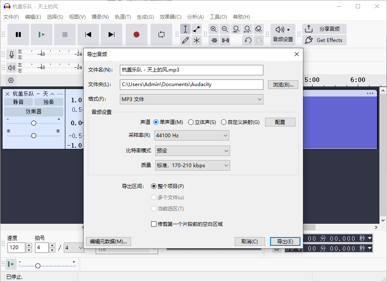
Task: Open the 采样率 44100 Hz dropdown
Action: pyautogui.click(x=191, y=135)
